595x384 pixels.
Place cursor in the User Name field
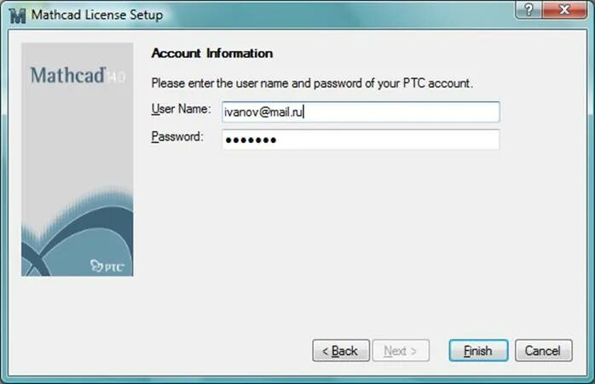[361, 112]
